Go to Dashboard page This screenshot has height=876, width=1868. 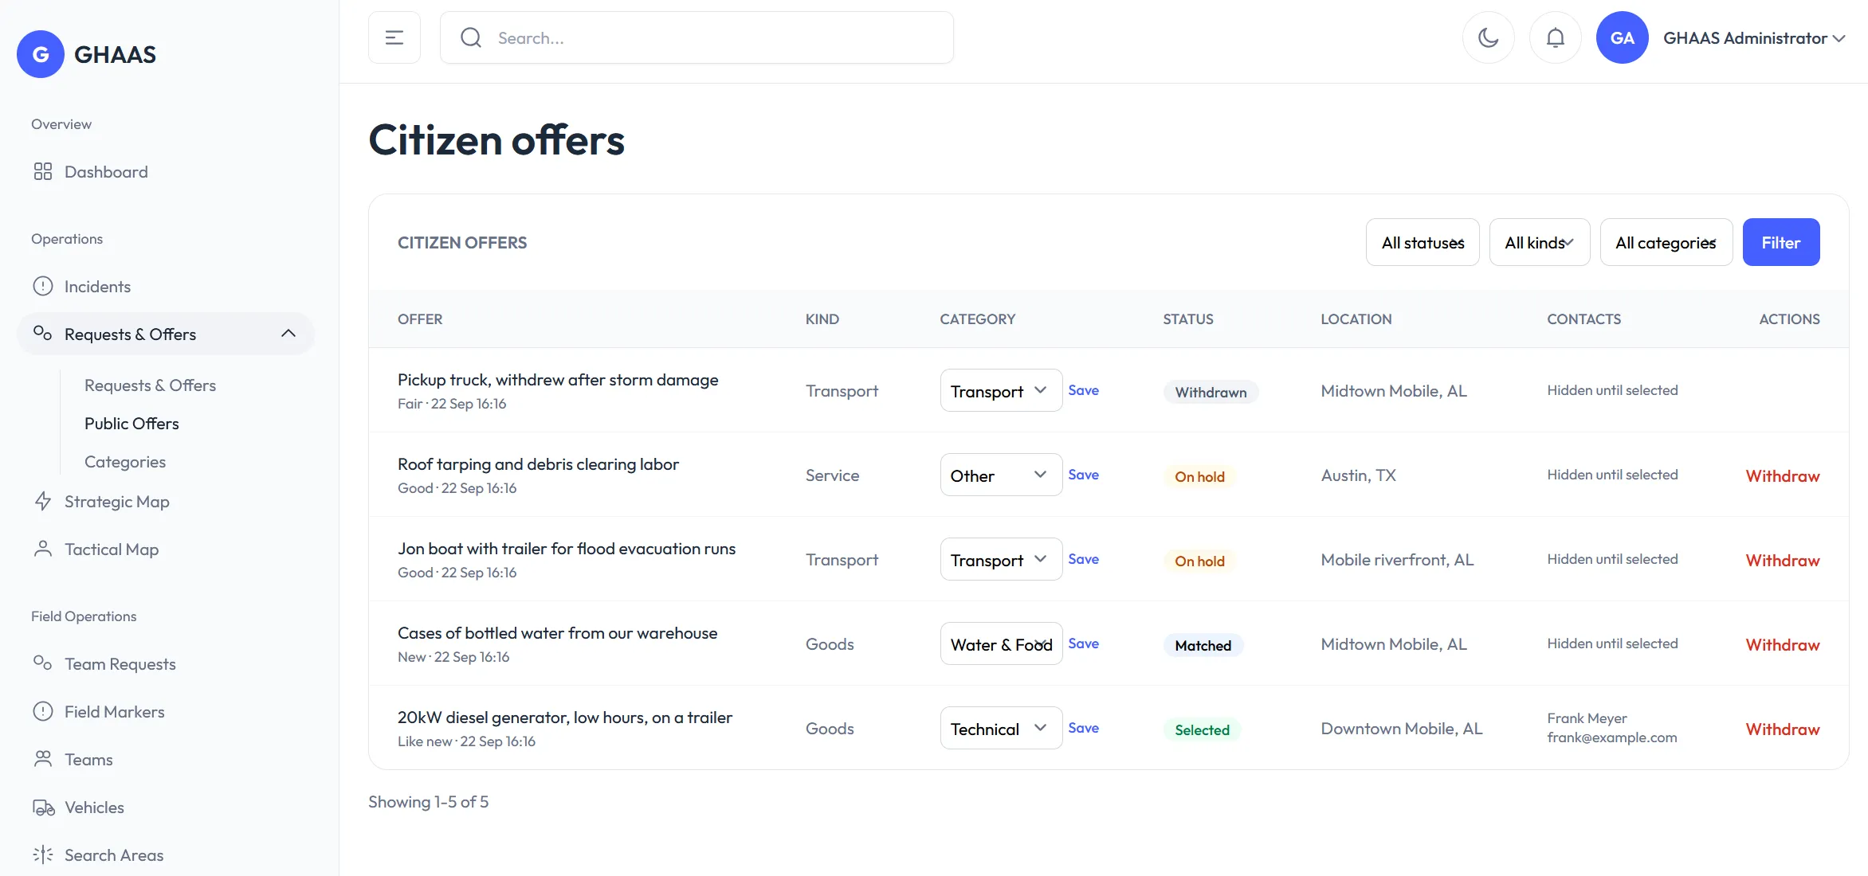(106, 172)
